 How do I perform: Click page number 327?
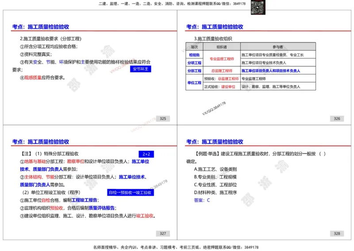[163, 234]
